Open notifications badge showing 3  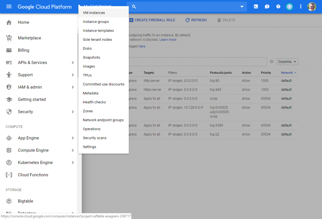point(289,7)
